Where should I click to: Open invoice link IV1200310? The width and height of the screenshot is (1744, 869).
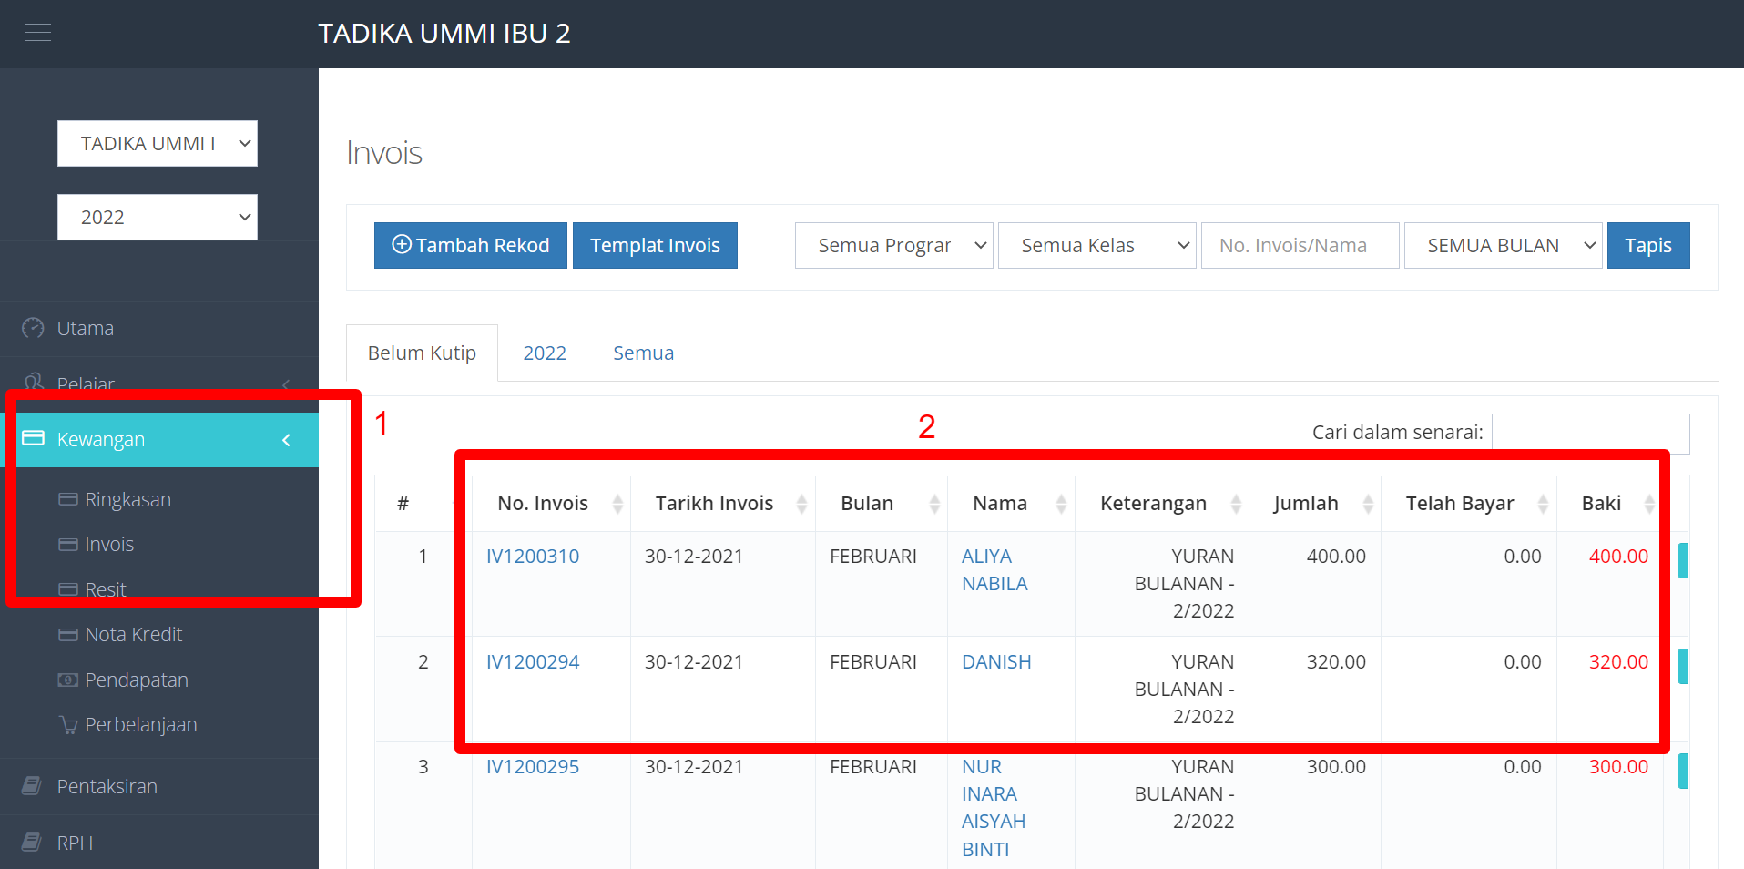click(x=533, y=557)
